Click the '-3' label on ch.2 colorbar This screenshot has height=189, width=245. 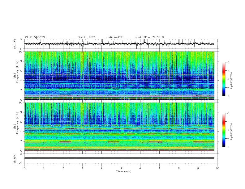tap(228, 113)
